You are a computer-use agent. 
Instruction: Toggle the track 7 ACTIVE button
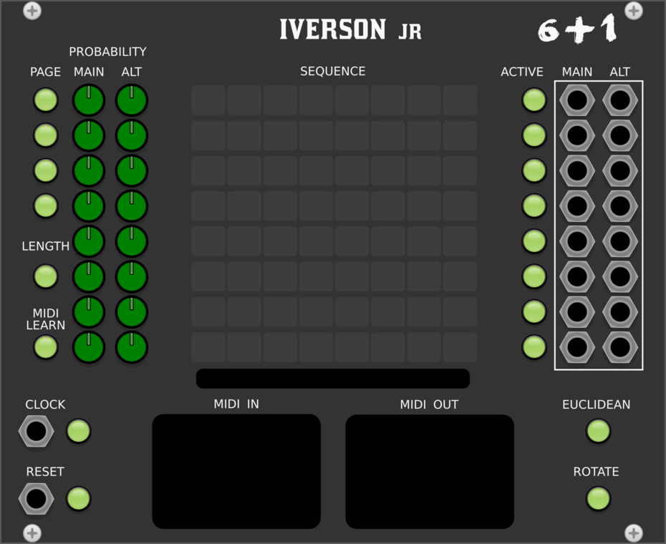click(x=534, y=311)
